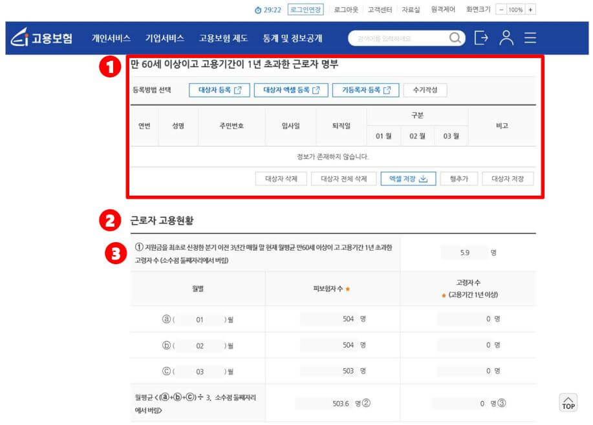Open the user profile icon
The image size is (593, 425).
point(506,37)
